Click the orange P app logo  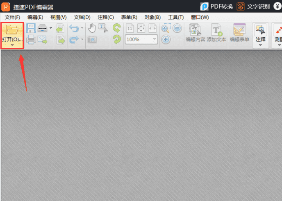coord(6,7)
